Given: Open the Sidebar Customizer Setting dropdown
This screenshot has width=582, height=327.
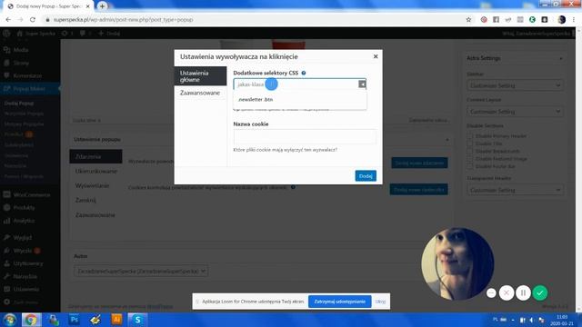Looking at the screenshot, I should tap(515, 85).
